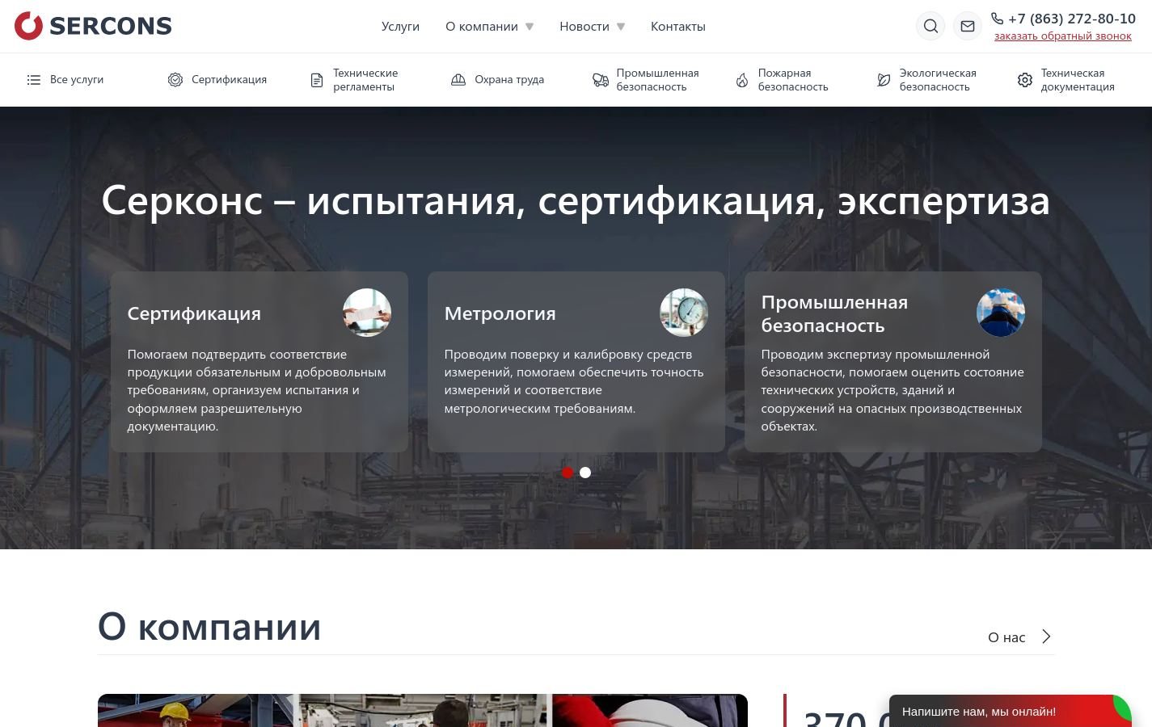The image size is (1152, 727).
Task: Expand the Новости dropdown arrow
Action: tap(621, 27)
